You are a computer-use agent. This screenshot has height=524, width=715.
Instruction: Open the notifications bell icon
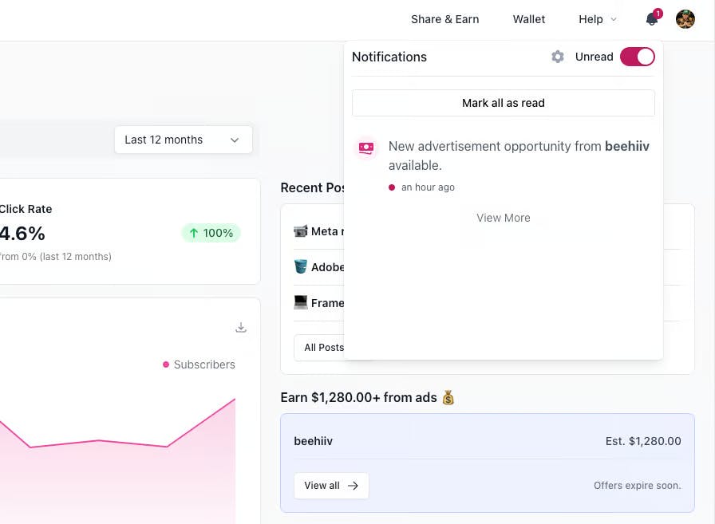(x=652, y=19)
